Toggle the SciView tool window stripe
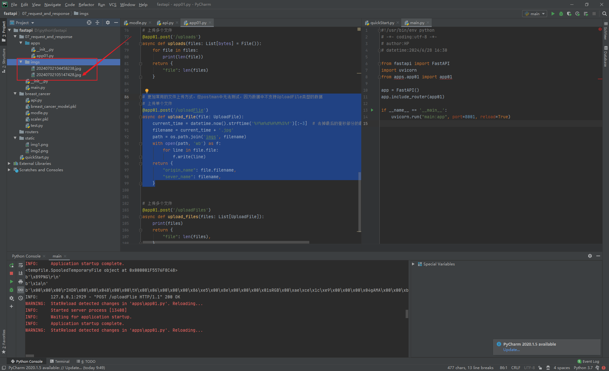Screen dimensions: 609x371 coord(606,31)
